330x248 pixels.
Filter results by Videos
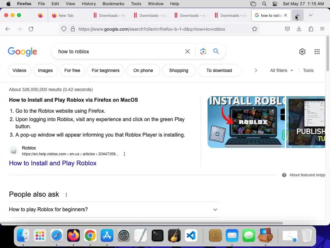pos(19,70)
